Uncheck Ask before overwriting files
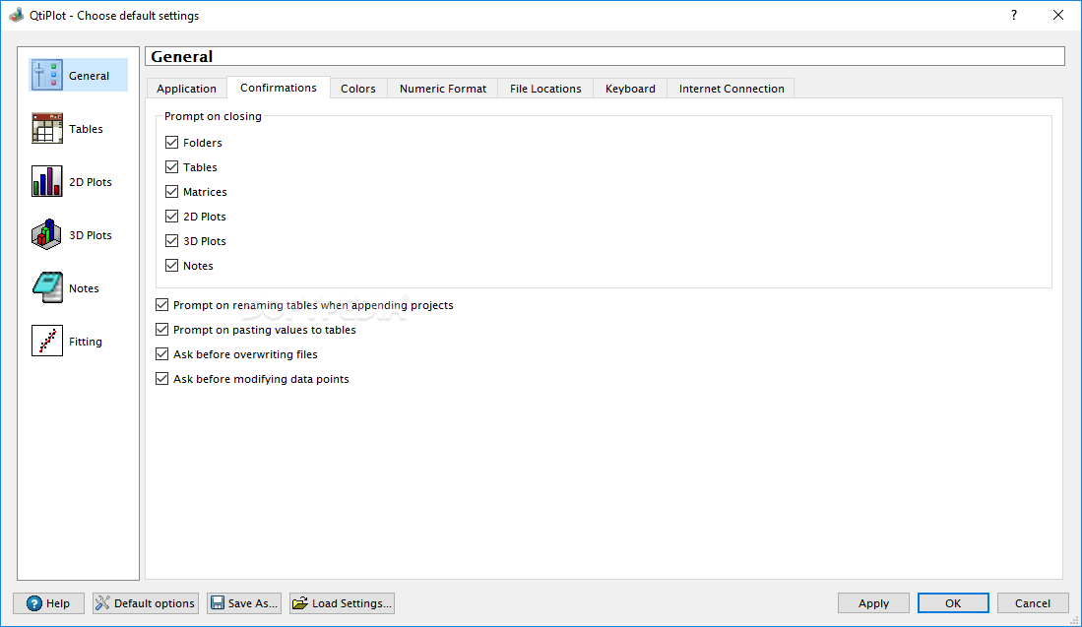The width and height of the screenshot is (1082, 627). [162, 353]
